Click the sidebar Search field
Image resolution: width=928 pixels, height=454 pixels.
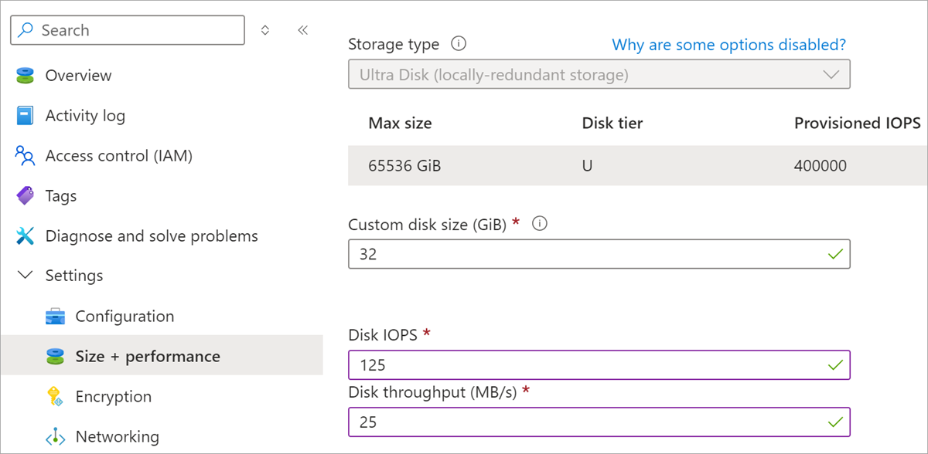128,30
